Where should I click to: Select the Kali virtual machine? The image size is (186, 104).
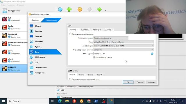14,19
